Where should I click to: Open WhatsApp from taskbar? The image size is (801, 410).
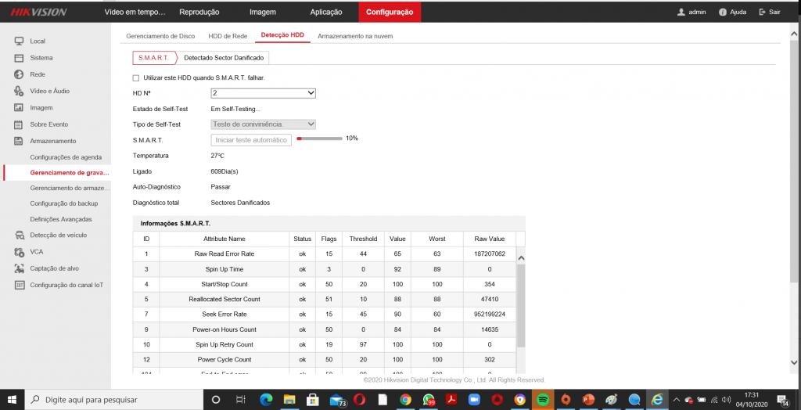429,399
